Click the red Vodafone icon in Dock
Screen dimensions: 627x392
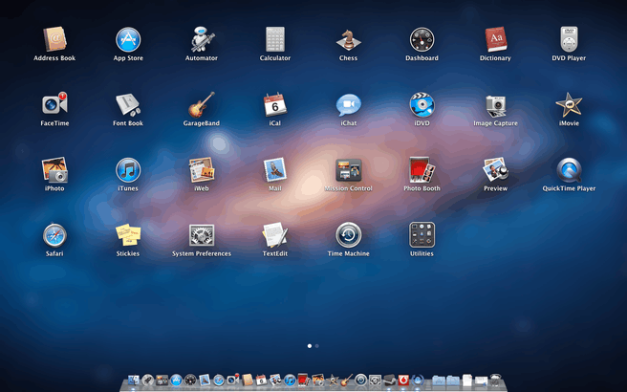pyautogui.click(x=403, y=380)
